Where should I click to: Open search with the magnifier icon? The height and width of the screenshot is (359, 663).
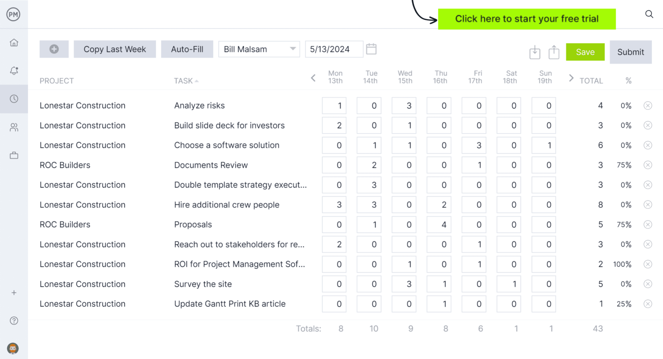(x=649, y=14)
